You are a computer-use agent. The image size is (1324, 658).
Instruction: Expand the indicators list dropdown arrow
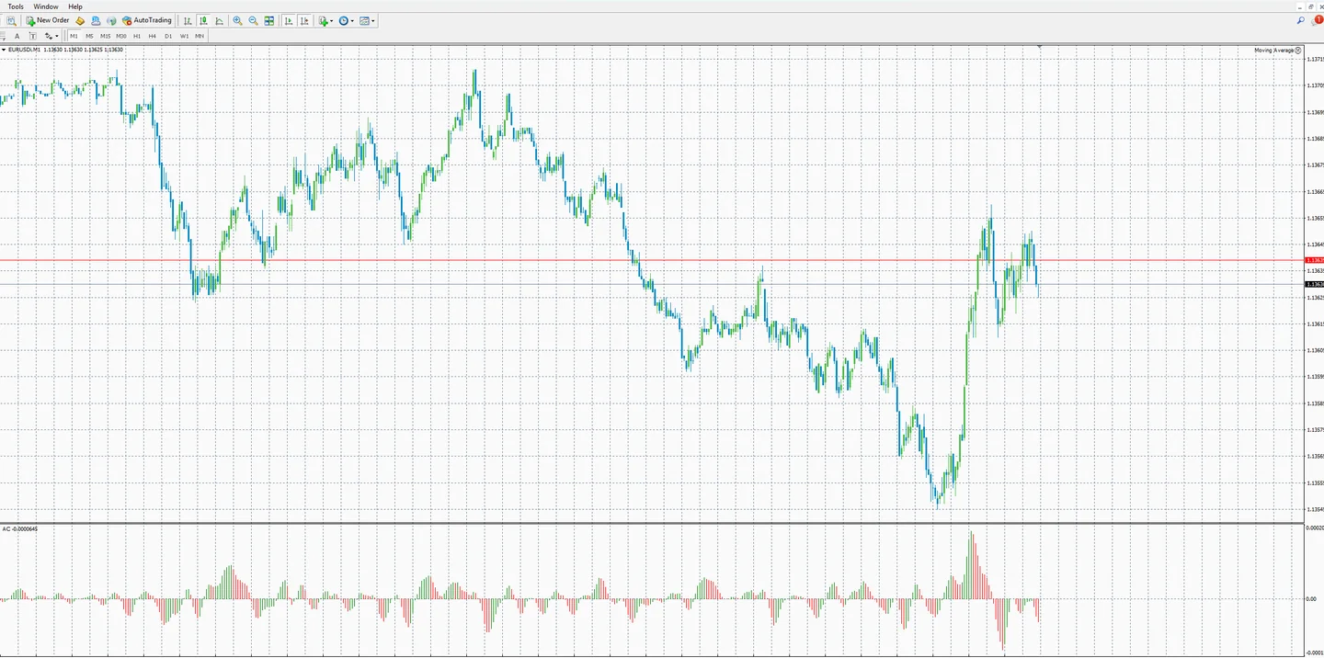click(x=331, y=21)
